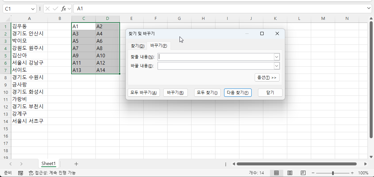Screen dimensions: 374x177
Task: Select the Sheet1 tab
Action: coord(49,164)
